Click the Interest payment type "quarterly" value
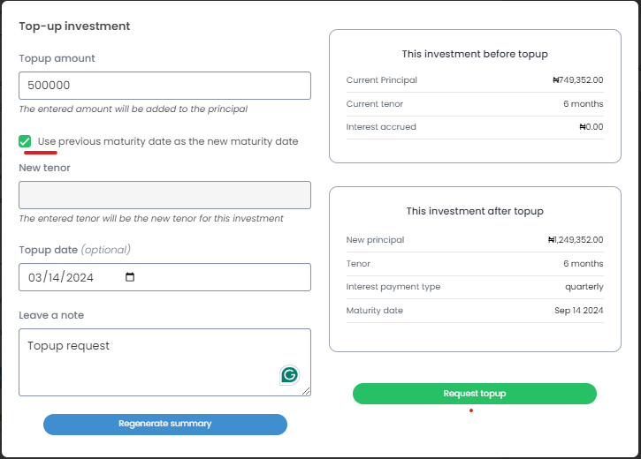Image resolution: width=641 pixels, height=459 pixels. tap(584, 287)
